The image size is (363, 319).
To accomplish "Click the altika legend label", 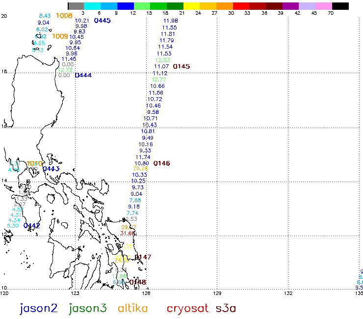I will pos(132,308).
